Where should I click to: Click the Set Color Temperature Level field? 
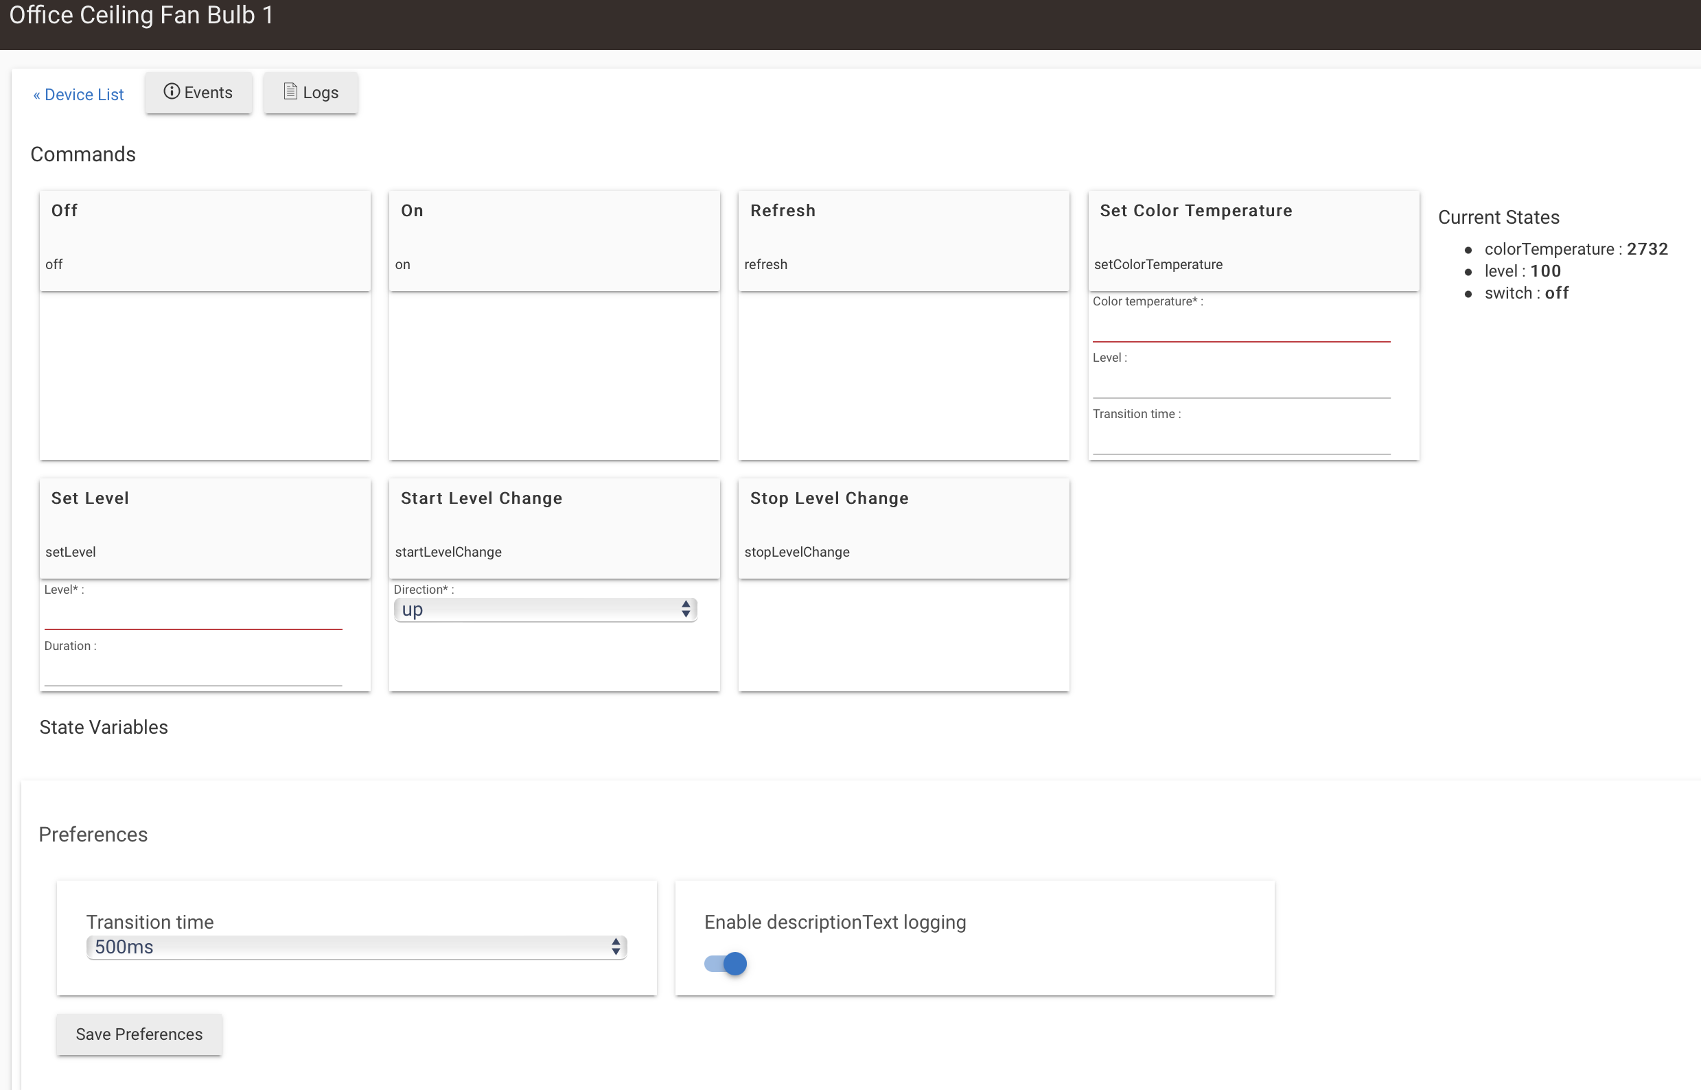(x=1241, y=384)
